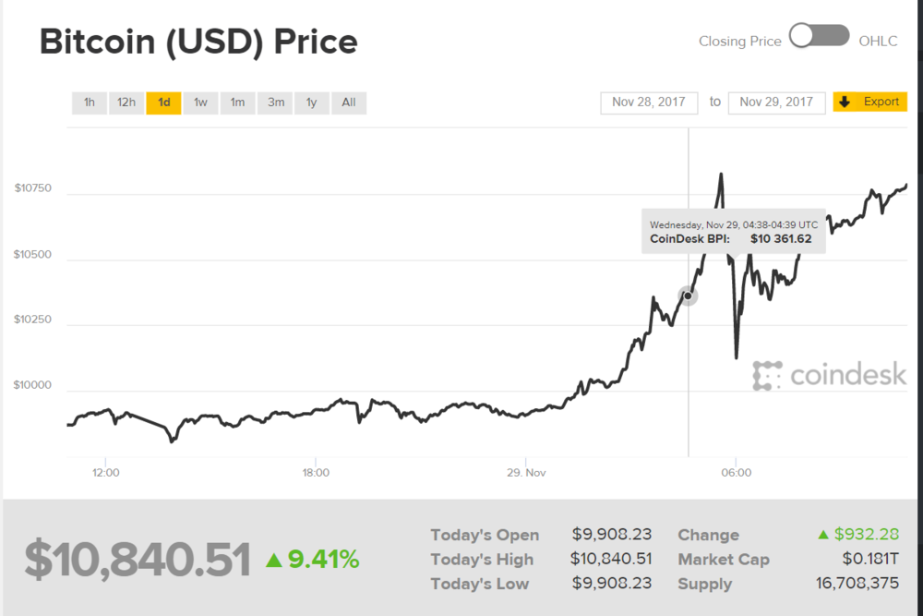
Task: Show All-time price history
Action: pos(349,103)
